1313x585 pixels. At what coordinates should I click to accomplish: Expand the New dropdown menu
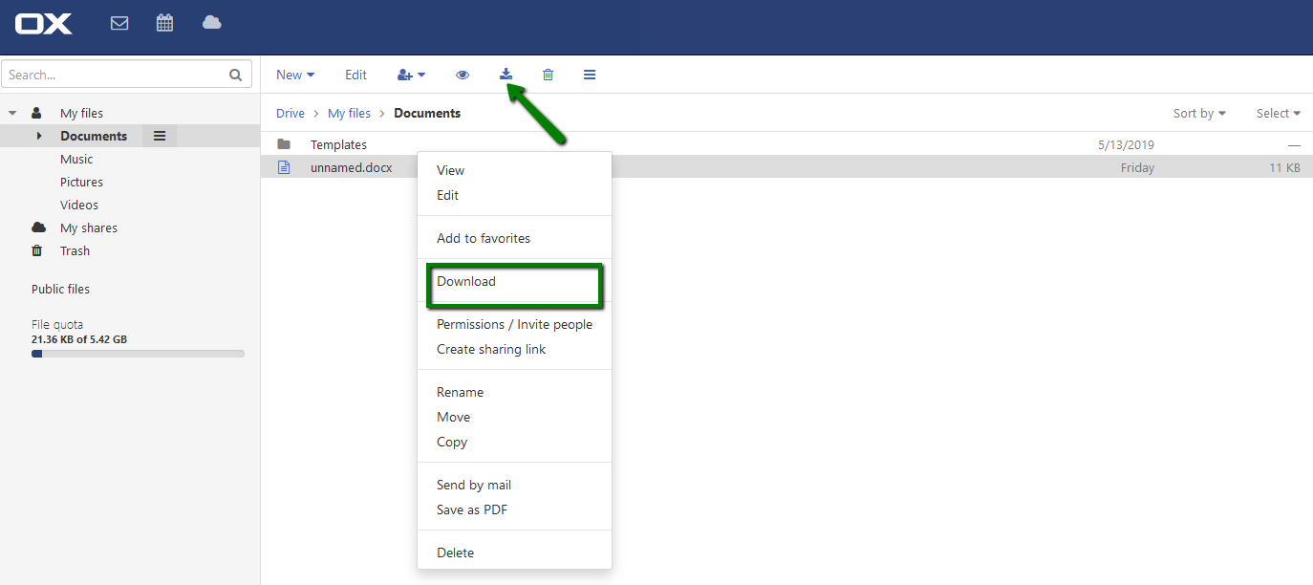point(294,75)
